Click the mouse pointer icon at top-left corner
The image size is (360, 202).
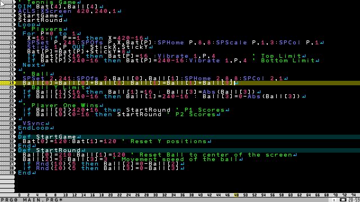pos(2,4)
